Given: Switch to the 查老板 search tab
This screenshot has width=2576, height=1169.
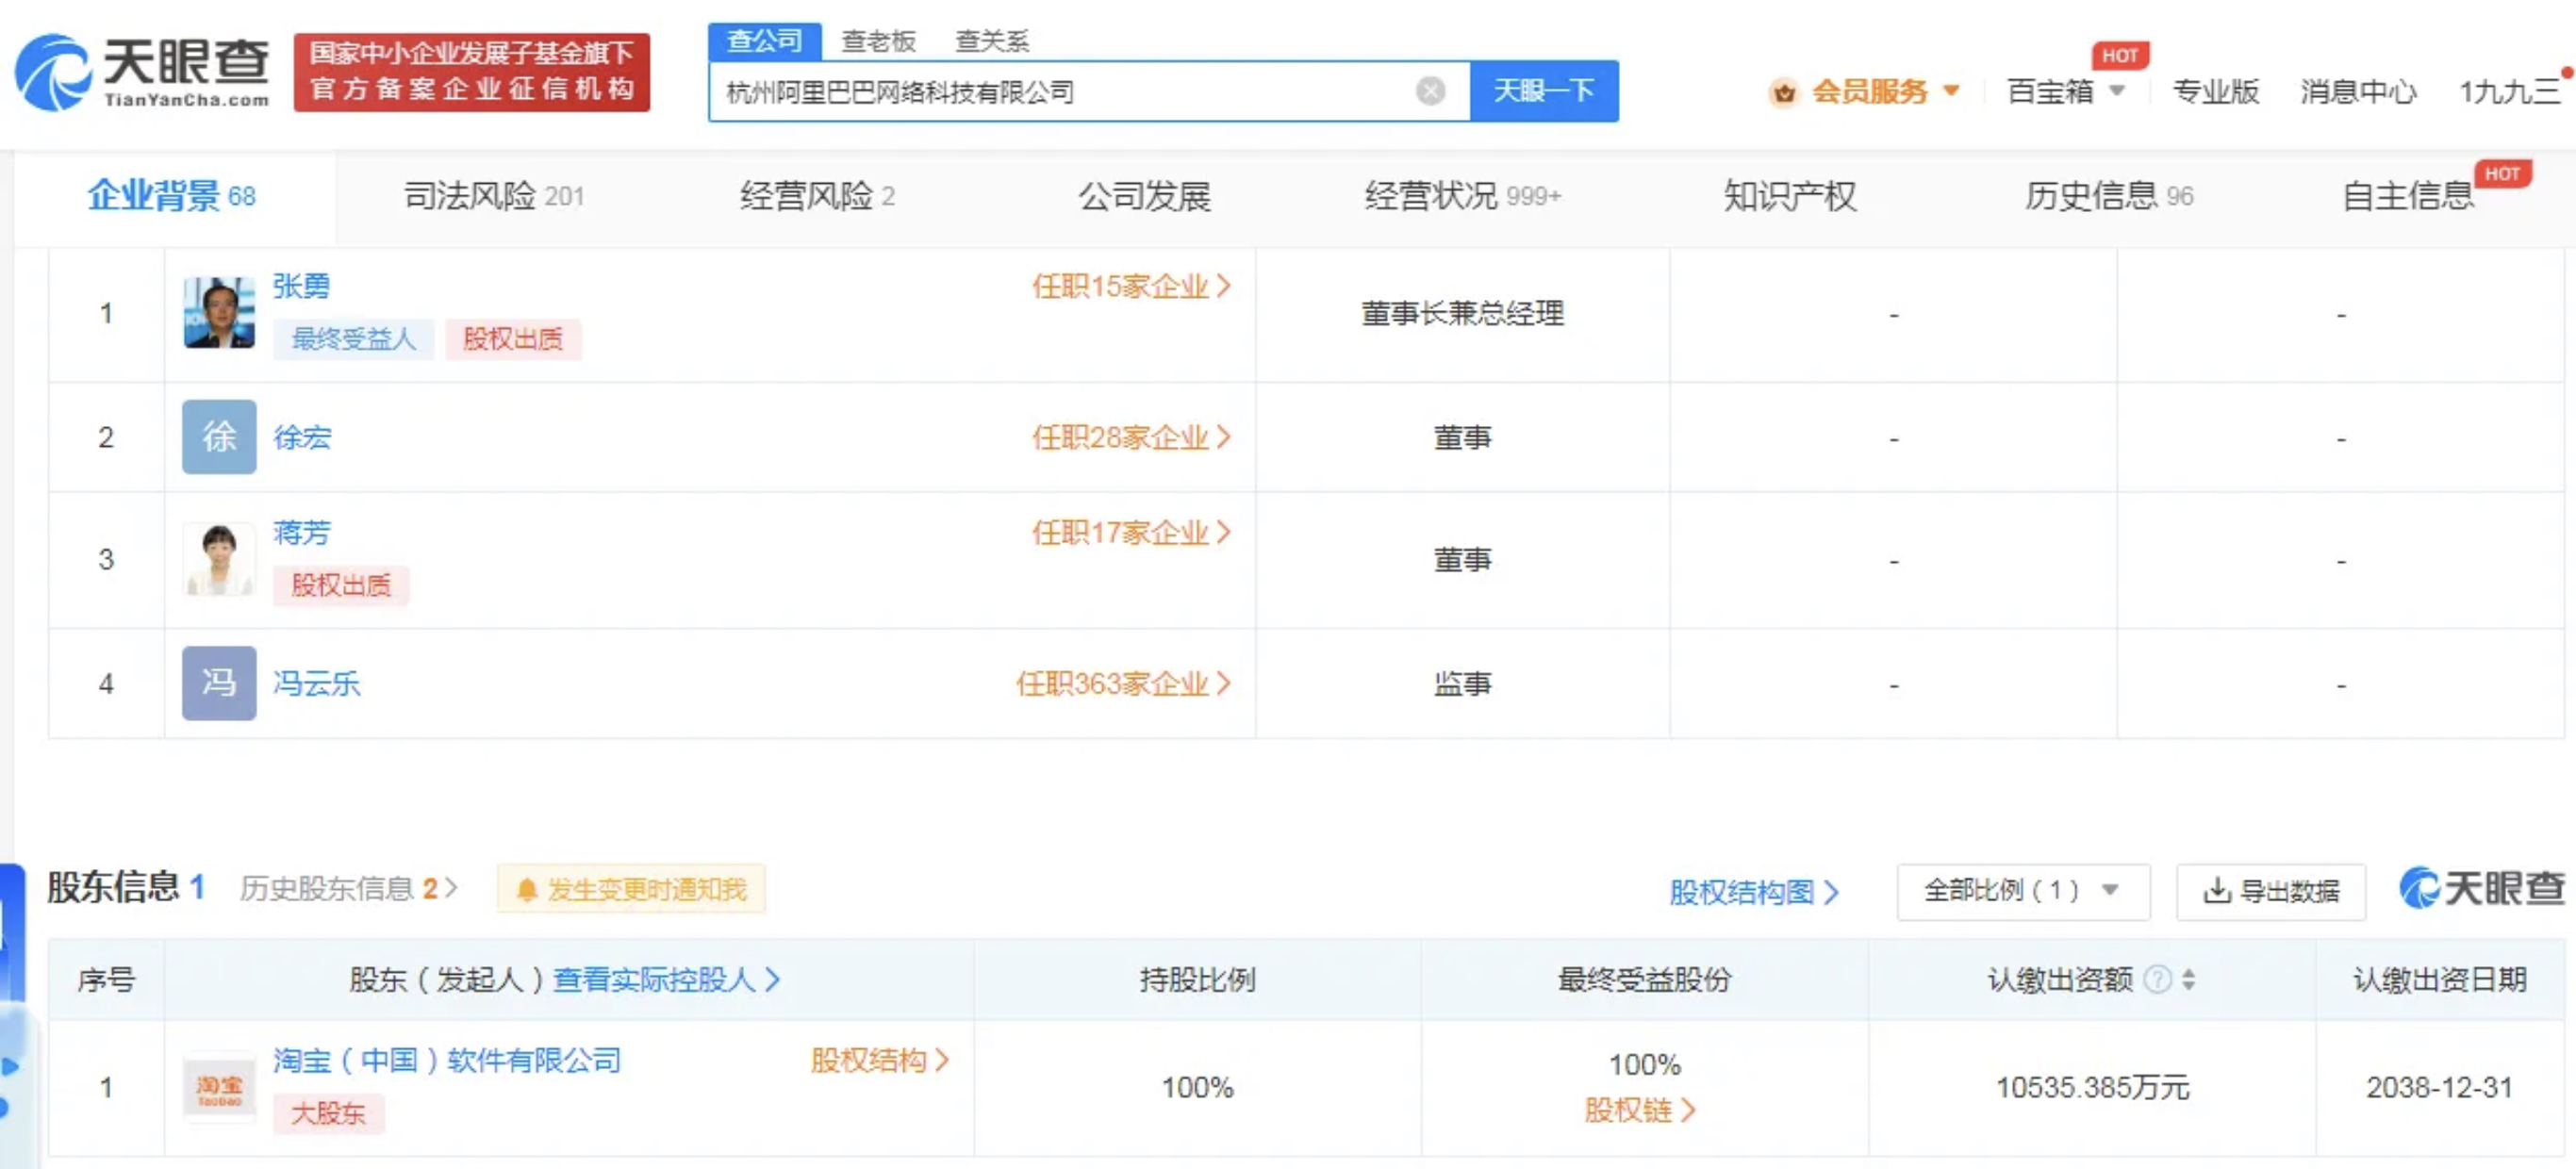Looking at the screenshot, I should (878, 41).
